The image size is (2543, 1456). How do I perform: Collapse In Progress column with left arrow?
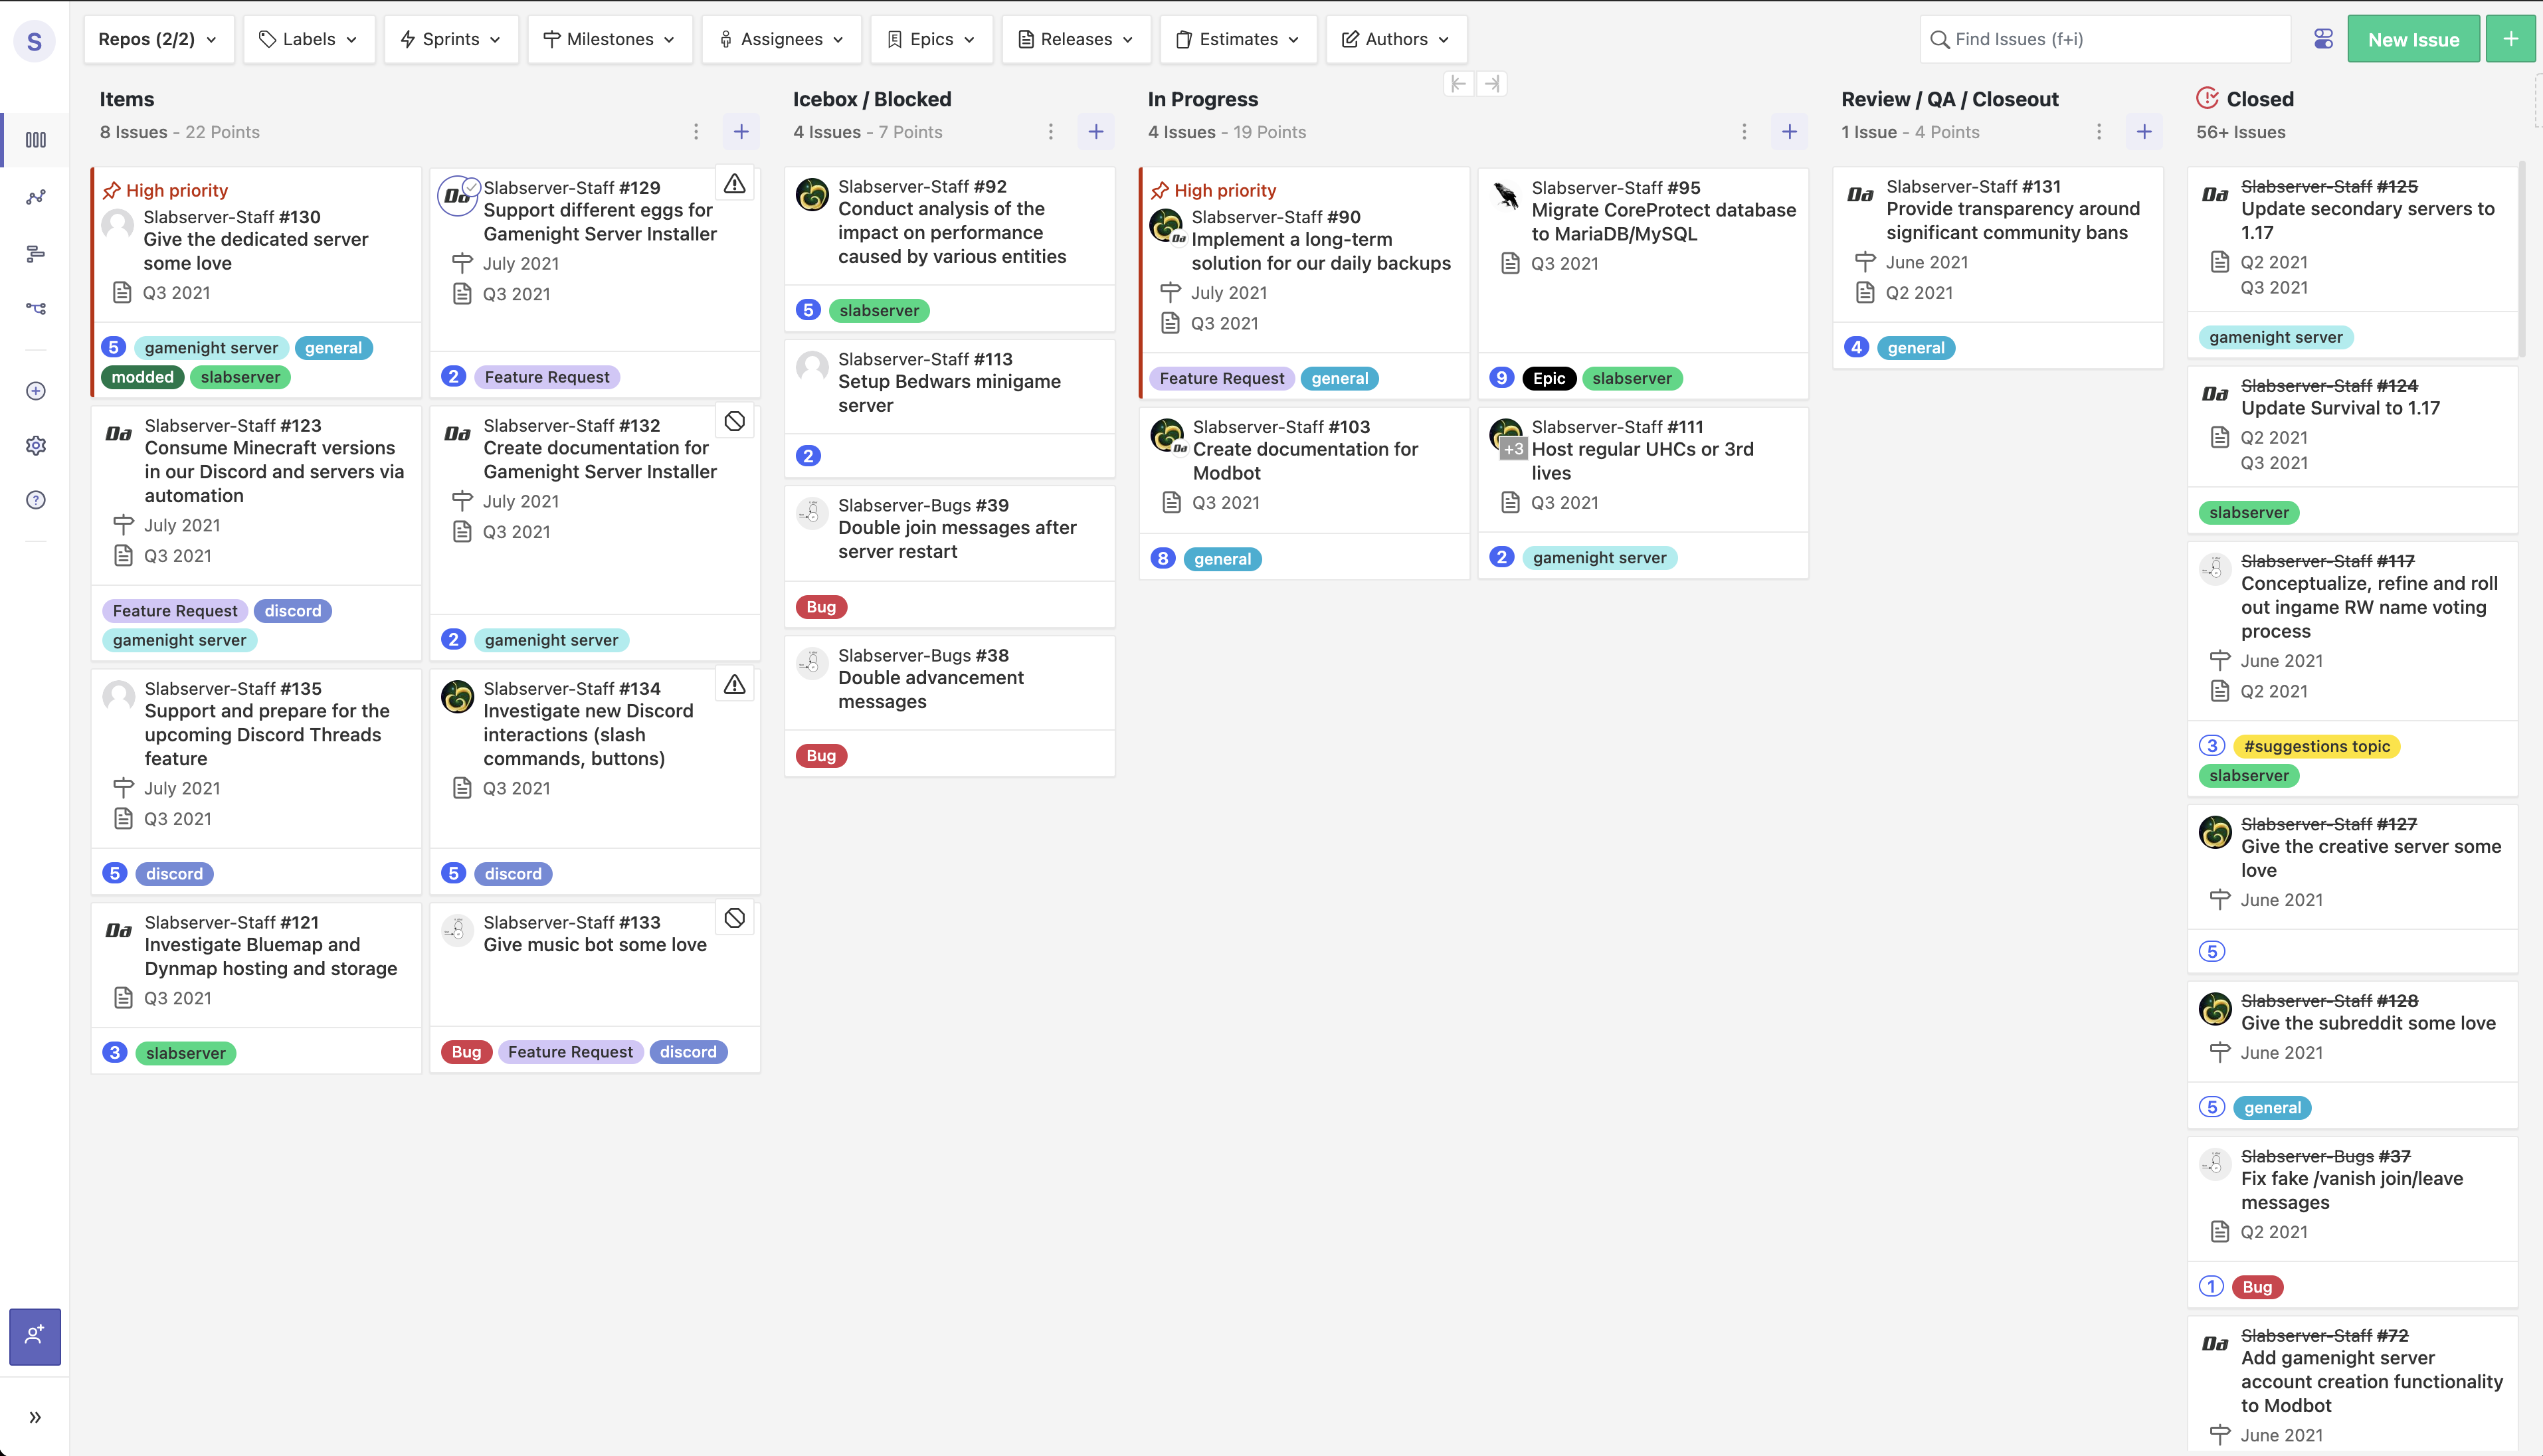click(x=1458, y=84)
